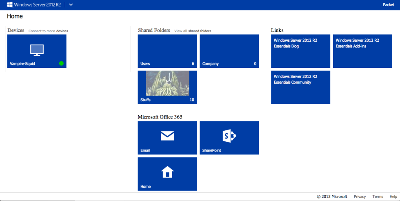Click the Stuffs folder name label
This screenshot has height=201, width=400.
click(145, 100)
